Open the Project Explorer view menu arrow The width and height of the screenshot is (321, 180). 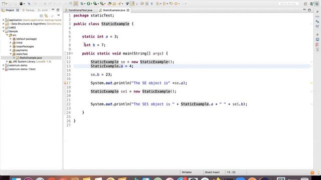point(59,15)
